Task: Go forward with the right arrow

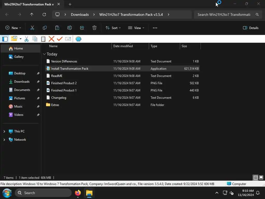Action: click(x=19, y=15)
